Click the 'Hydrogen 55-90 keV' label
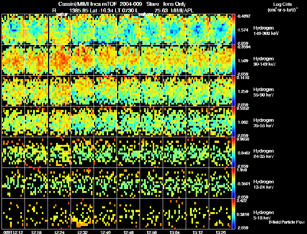 click(264, 92)
